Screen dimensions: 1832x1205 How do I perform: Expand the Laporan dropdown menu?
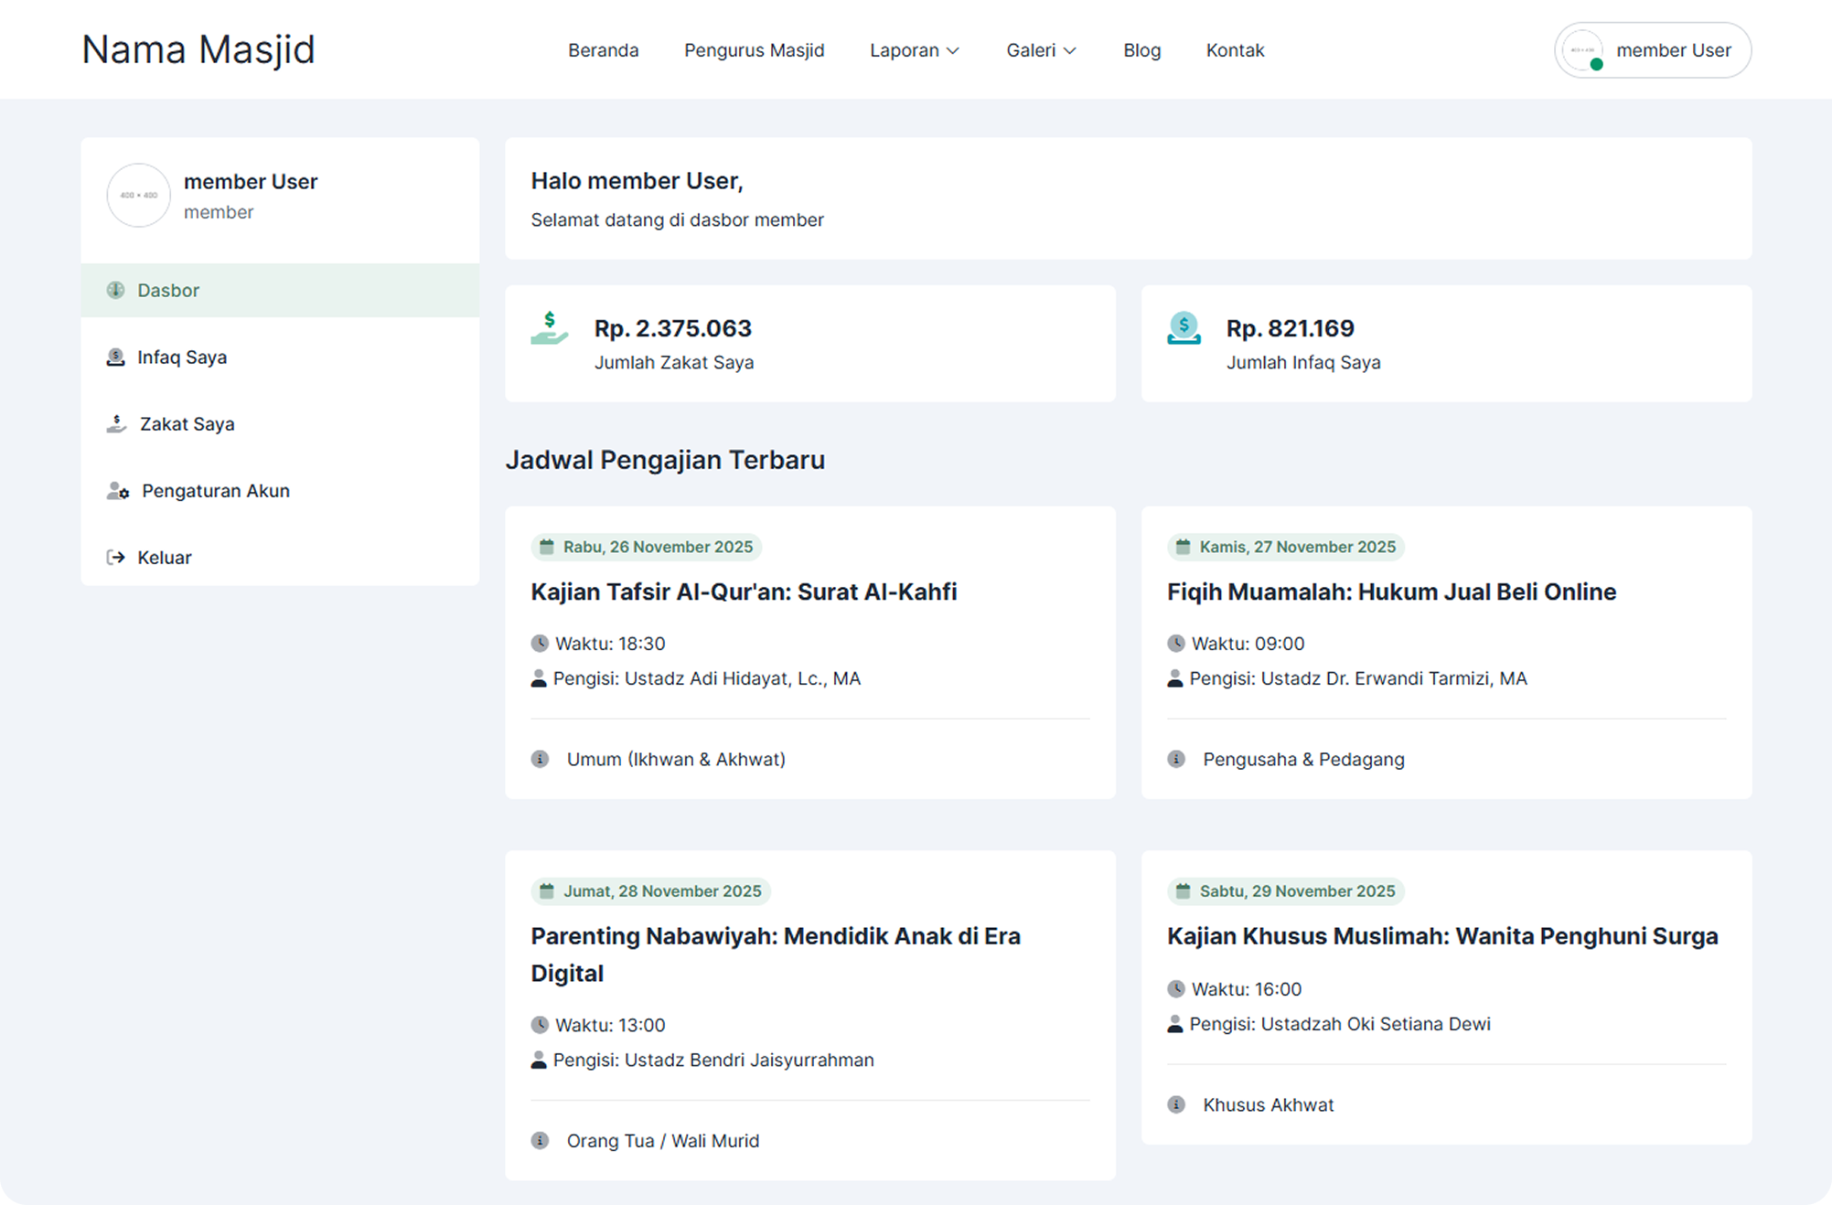pos(915,50)
